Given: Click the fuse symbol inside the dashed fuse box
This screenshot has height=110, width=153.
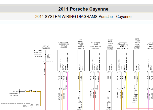Looking at the screenshot, I should 45,56.
